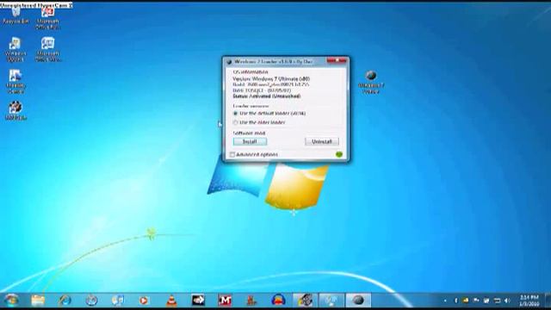This screenshot has height=310, width=551.
Task: Click the 'Status: Activated' line
Action: pyautogui.click(x=267, y=96)
